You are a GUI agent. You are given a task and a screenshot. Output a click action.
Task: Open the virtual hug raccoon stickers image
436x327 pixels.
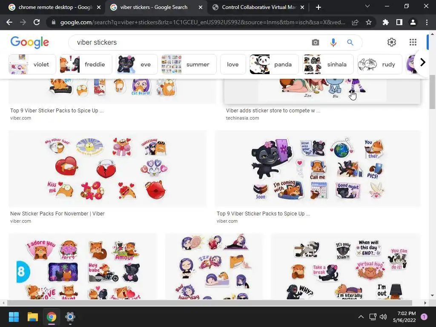tap(346, 267)
